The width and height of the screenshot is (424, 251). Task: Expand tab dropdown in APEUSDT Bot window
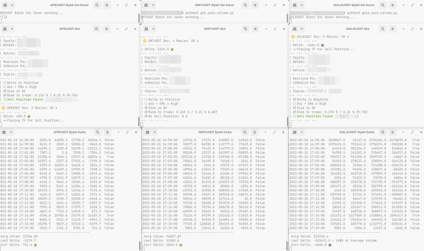(12, 28)
